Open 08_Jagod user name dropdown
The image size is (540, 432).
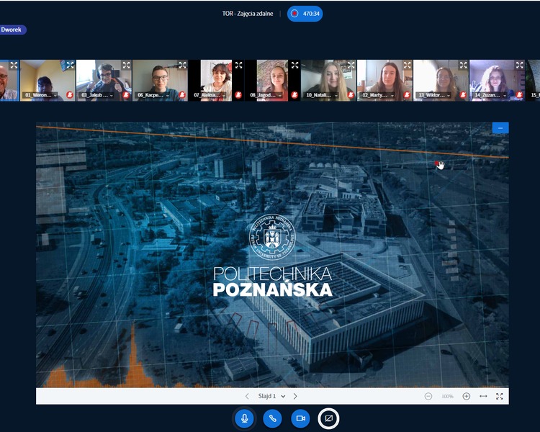[x=266, y=95]
